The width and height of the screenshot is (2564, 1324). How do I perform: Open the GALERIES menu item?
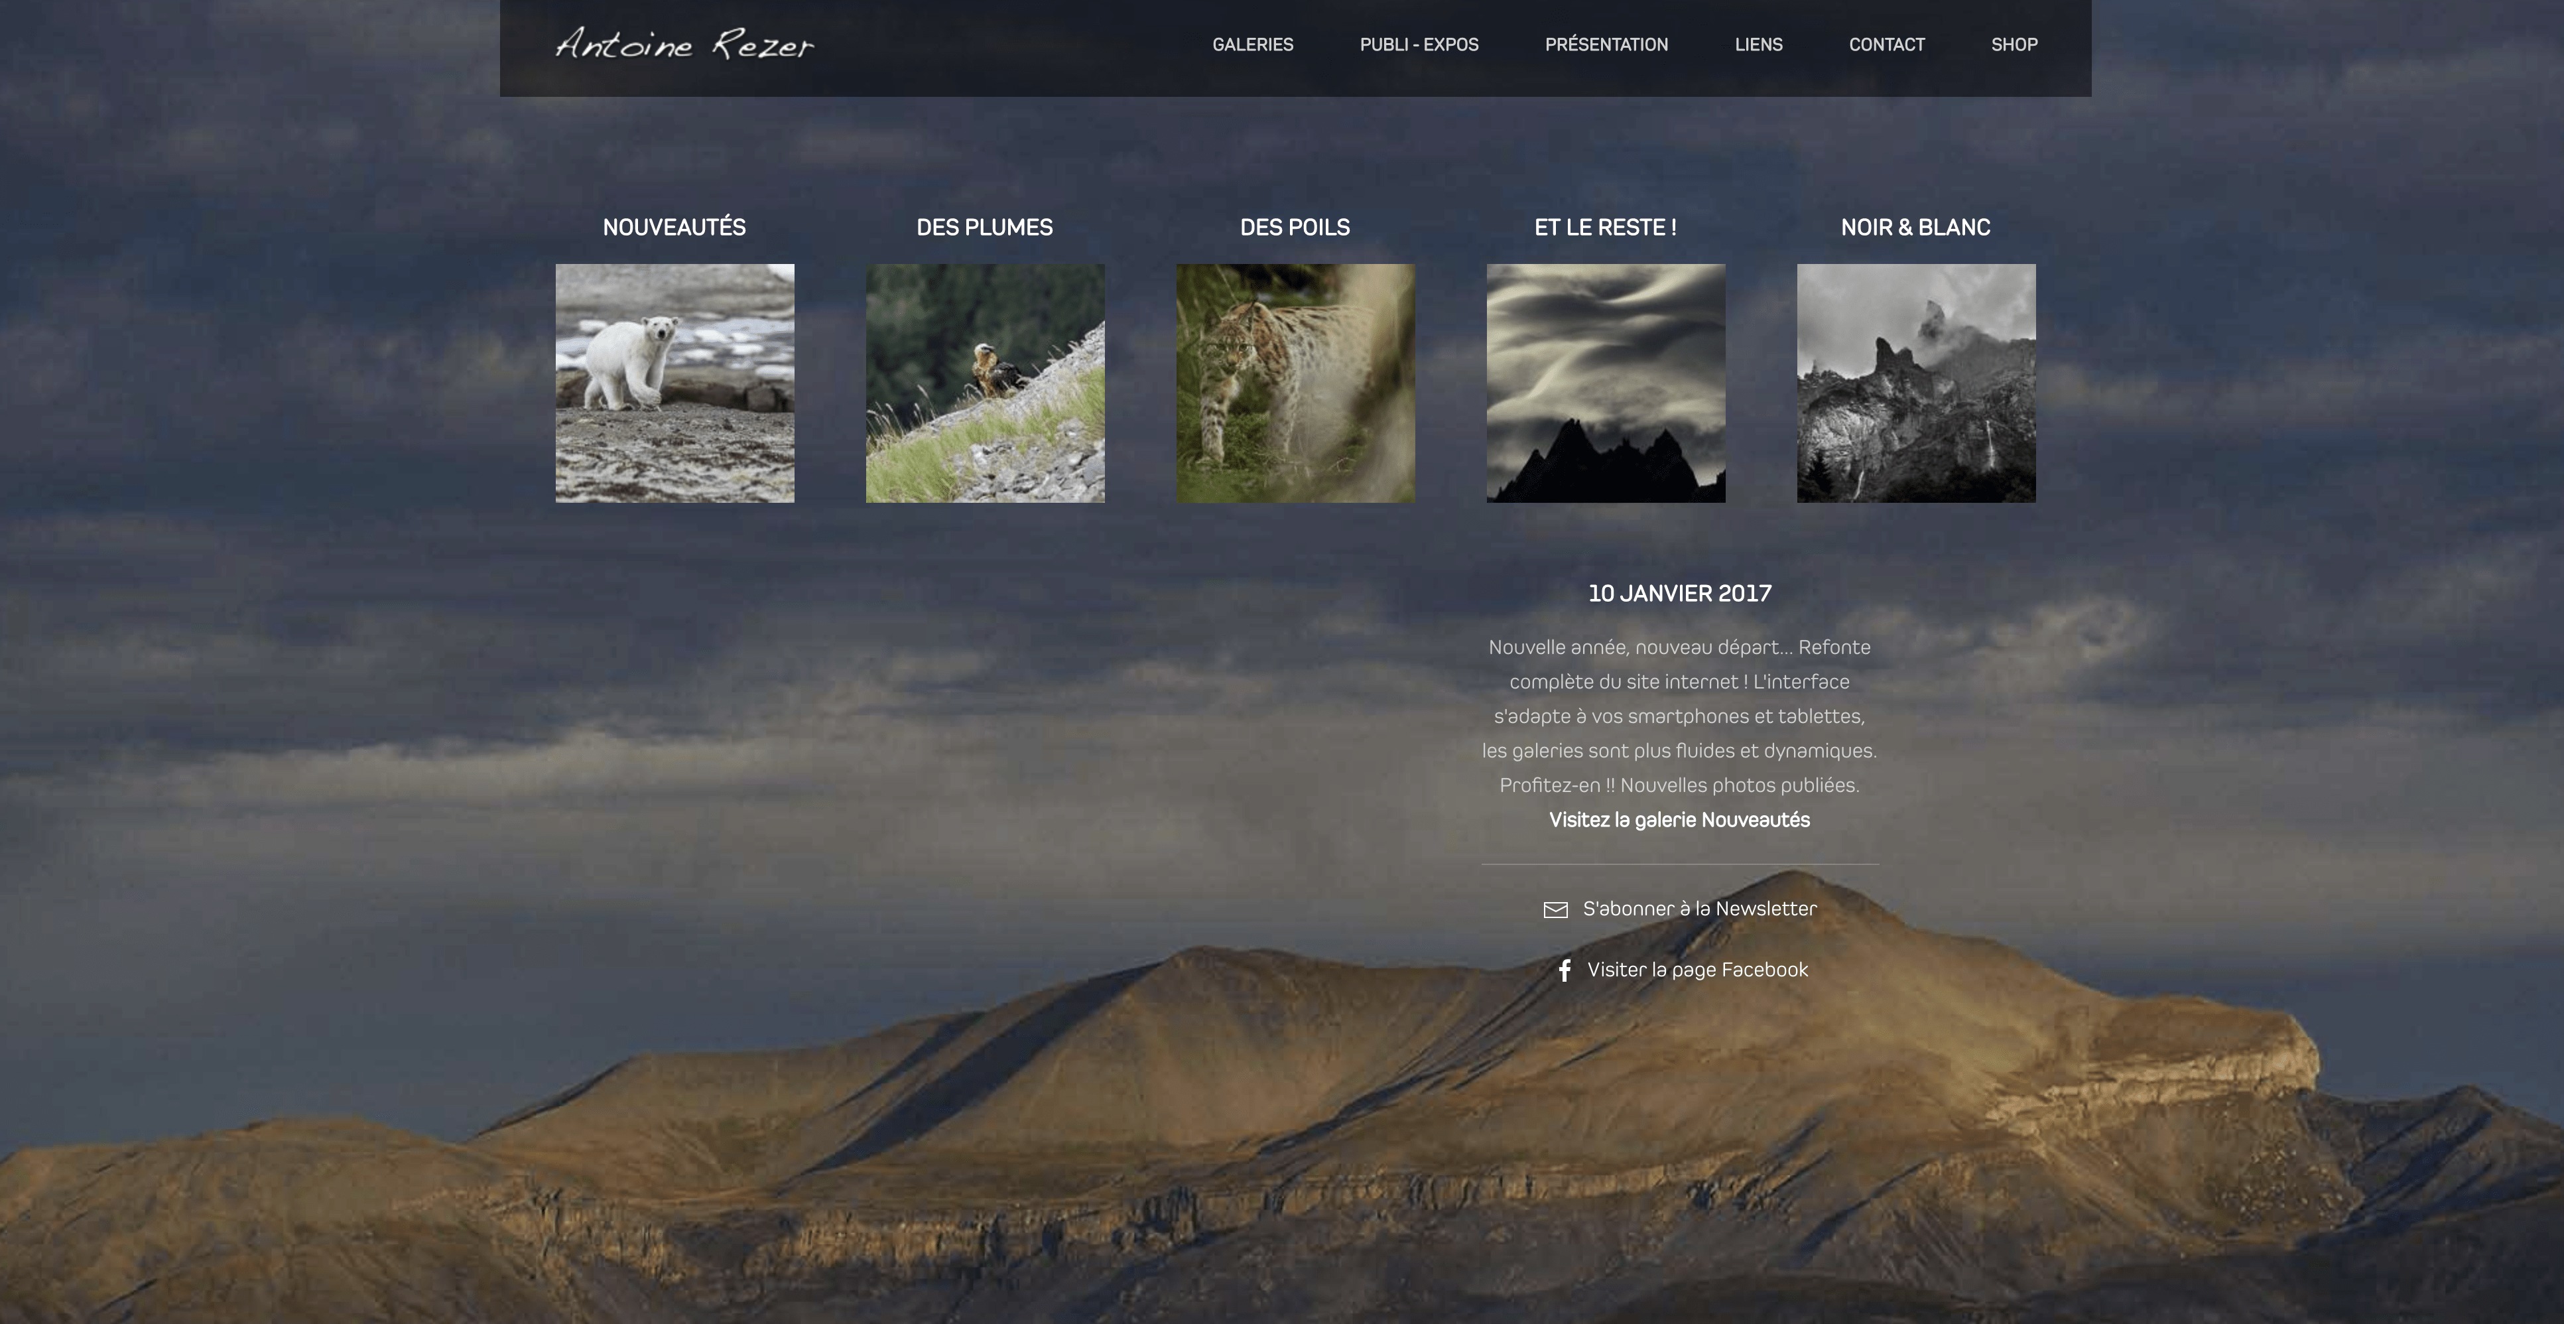[x=1252, y=45]
